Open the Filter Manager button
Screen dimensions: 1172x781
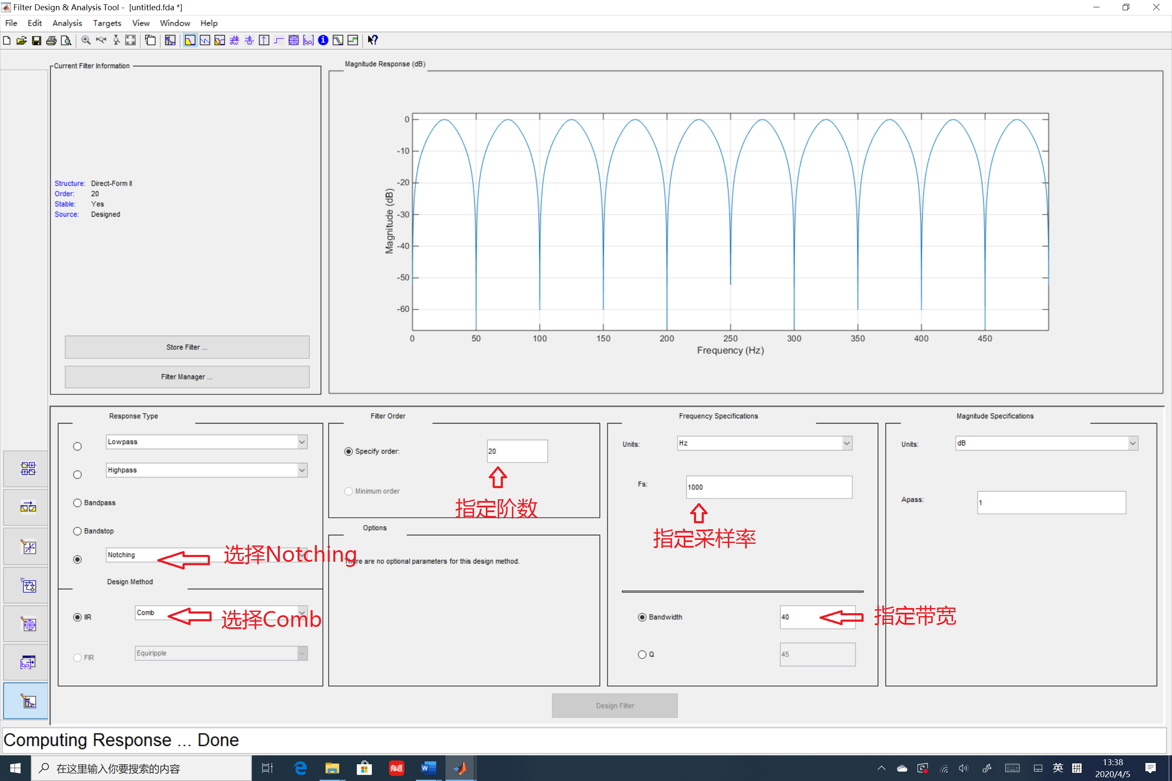point(187,377)
